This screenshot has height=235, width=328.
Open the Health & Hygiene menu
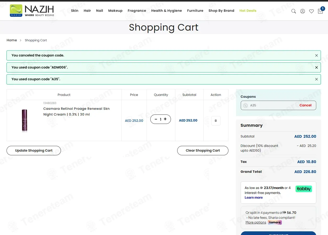pos(166,11)
